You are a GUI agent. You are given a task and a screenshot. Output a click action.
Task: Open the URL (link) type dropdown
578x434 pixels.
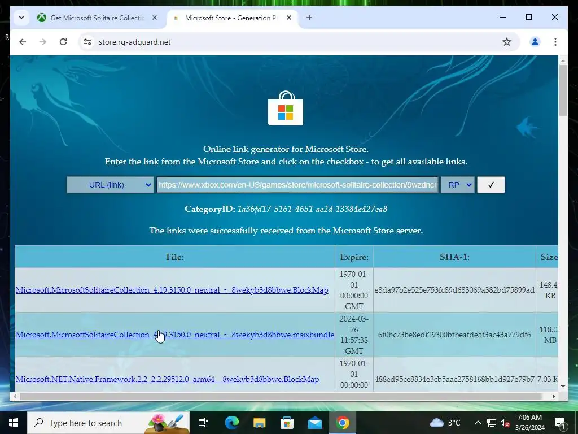point(110,185)
